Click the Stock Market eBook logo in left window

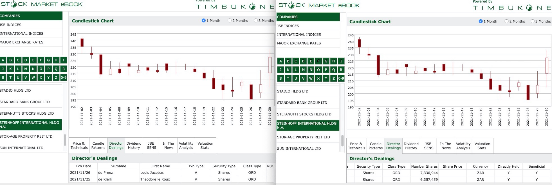click(x=42, y=4)
